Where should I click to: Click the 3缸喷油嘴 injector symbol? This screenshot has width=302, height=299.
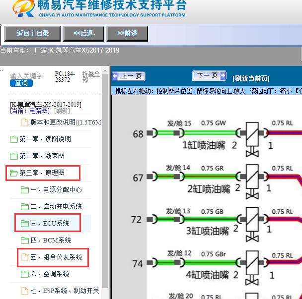pyautogui.click(x=252, y=224)
